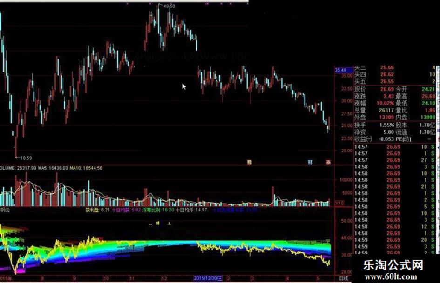Click the 外盘 value 13309
This screenshot has width=440, height=283.
(x=386, y=118)
